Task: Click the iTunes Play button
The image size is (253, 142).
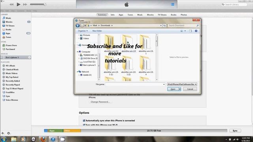Action: pyautogui.click(x=19, y=4)
